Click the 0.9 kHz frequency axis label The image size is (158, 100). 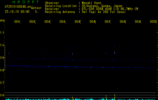pos(3,58)
